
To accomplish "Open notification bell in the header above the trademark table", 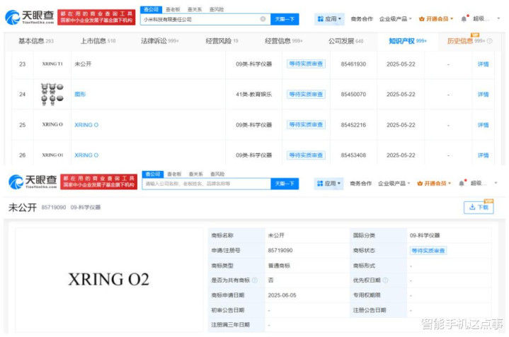I will coord(464,19).
